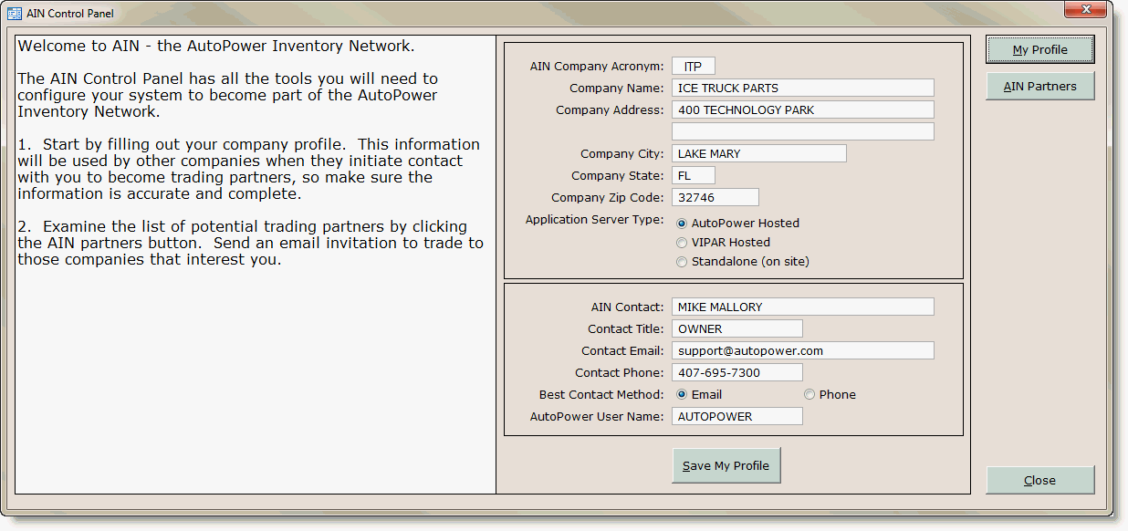Click the AIN Company Acronym field
The image size is (1128, 531).
coord(694,67)
